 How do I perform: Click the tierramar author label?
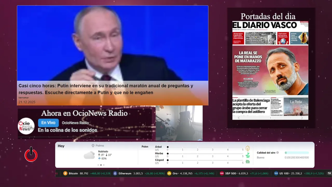(x=24, y=97)
